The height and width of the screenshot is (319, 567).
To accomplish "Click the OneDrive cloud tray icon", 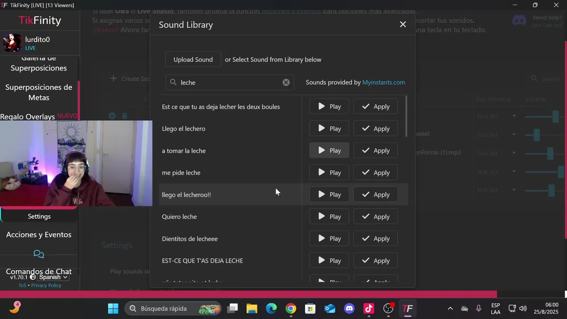I will pos(464,308).
